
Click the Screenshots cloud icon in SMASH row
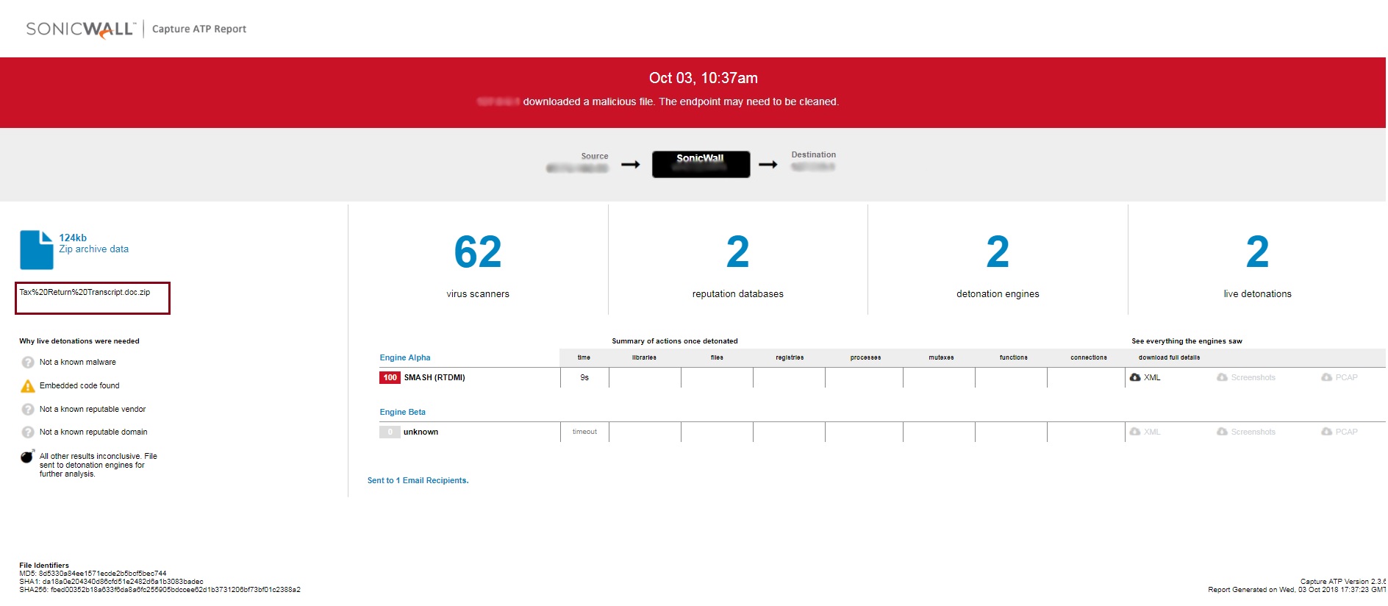pos(1222,377)
